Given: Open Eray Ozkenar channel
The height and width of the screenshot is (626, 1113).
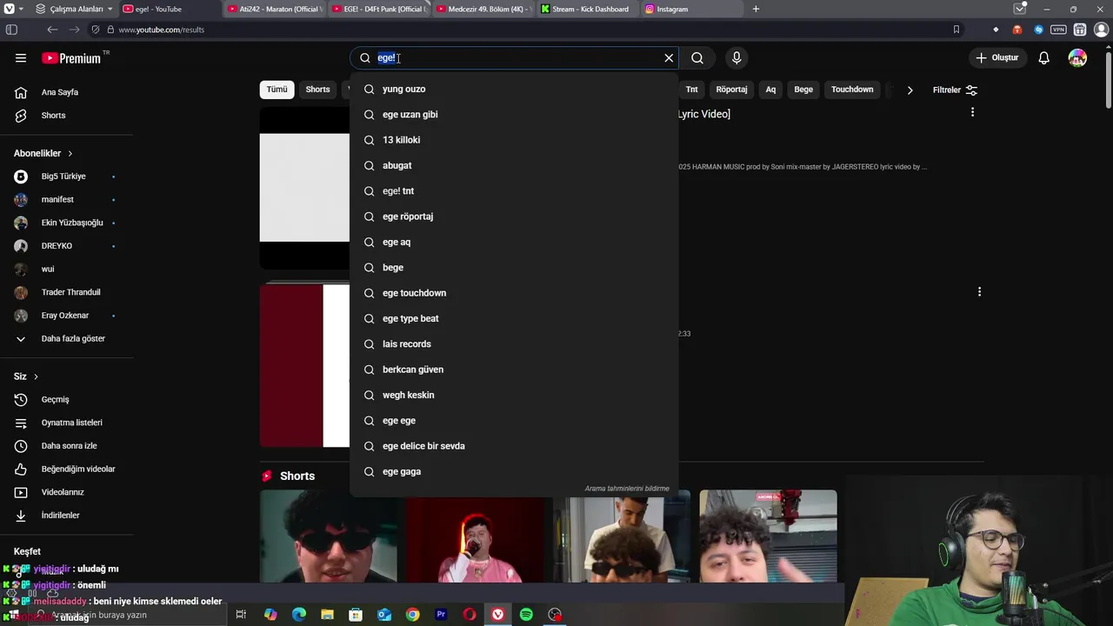Looking at the screenshot, I should [x=65, y=316].
